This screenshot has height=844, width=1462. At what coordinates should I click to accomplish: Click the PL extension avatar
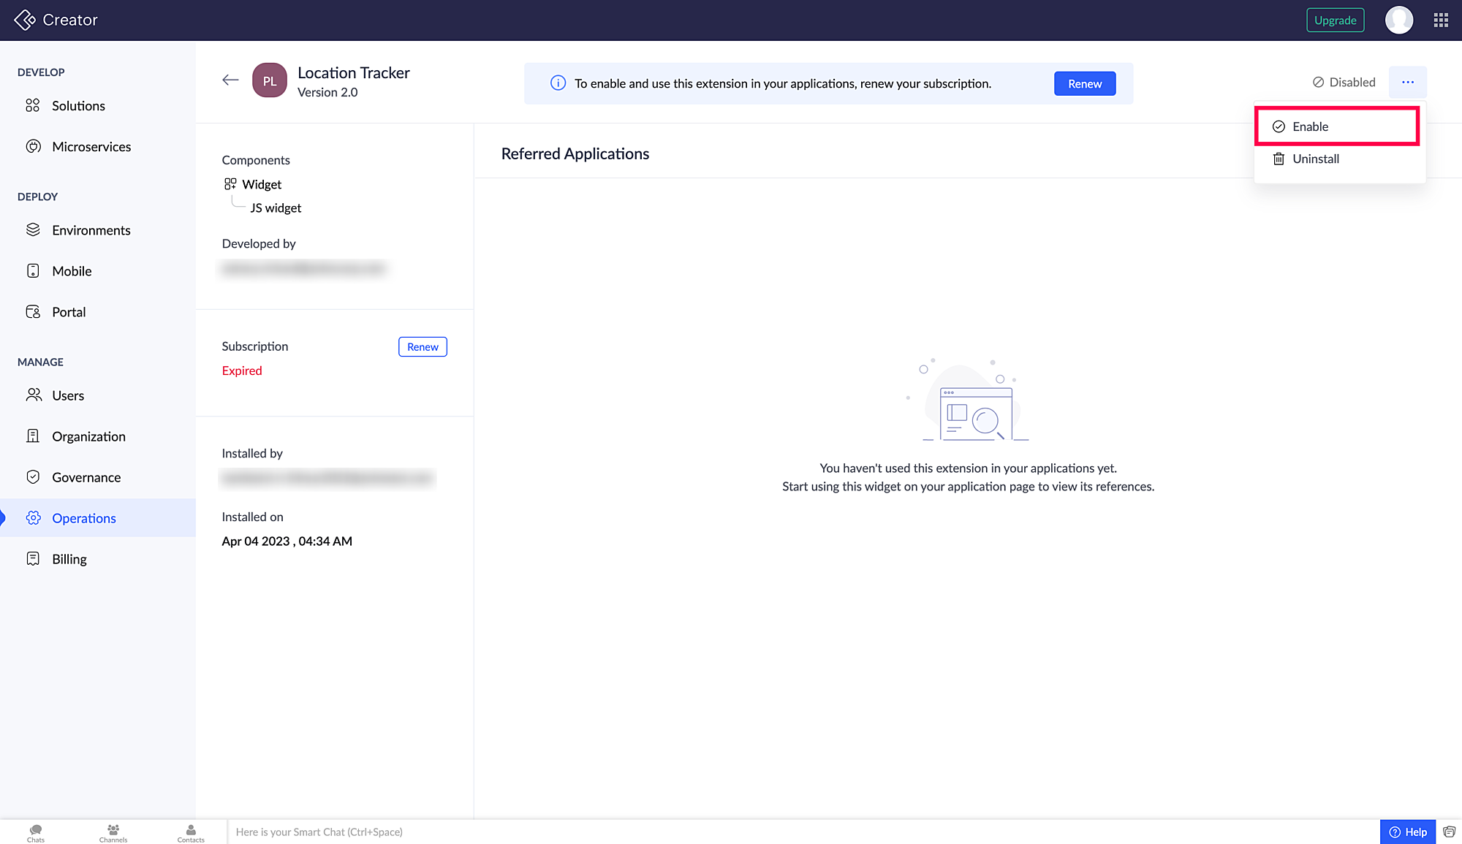(x=270, y=81)
